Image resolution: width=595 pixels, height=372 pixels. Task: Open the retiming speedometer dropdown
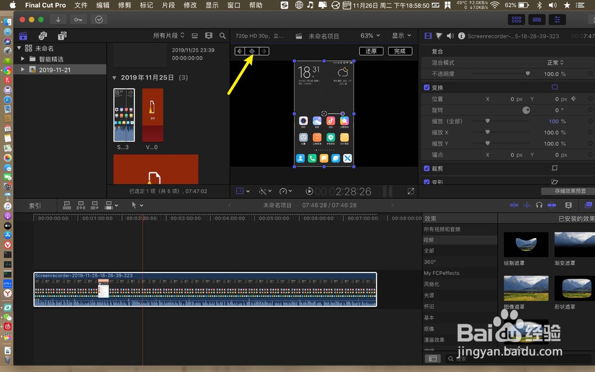286,191
